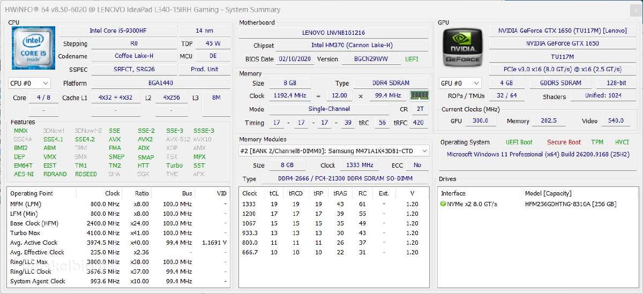Click the Shaders Unified: 1024 value

[x=603, y=96]
